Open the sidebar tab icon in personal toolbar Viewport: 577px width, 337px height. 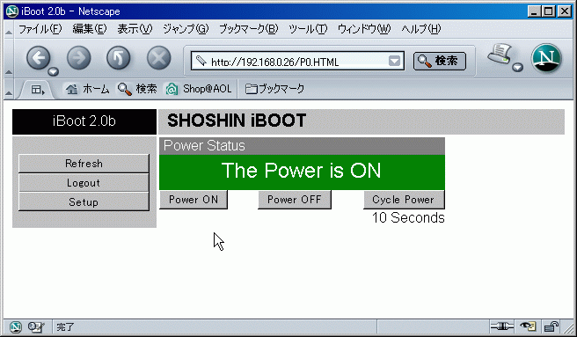(37, 90)
